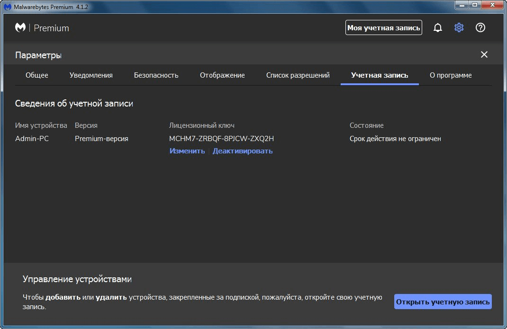This screenshot has width=507, height=329.
Task: Open the Уведомления tab
Action: click(x=91, y=75)
